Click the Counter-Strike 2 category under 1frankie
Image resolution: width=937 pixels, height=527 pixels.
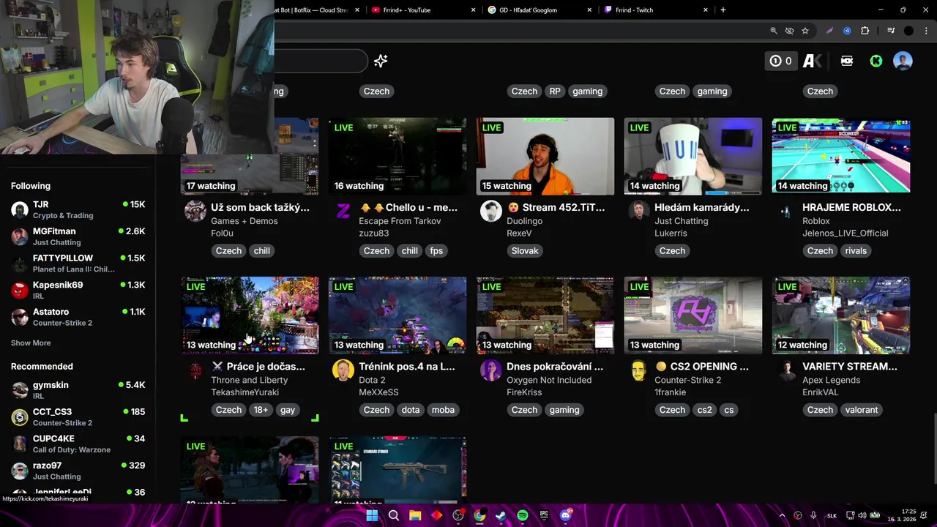[687, 380]
